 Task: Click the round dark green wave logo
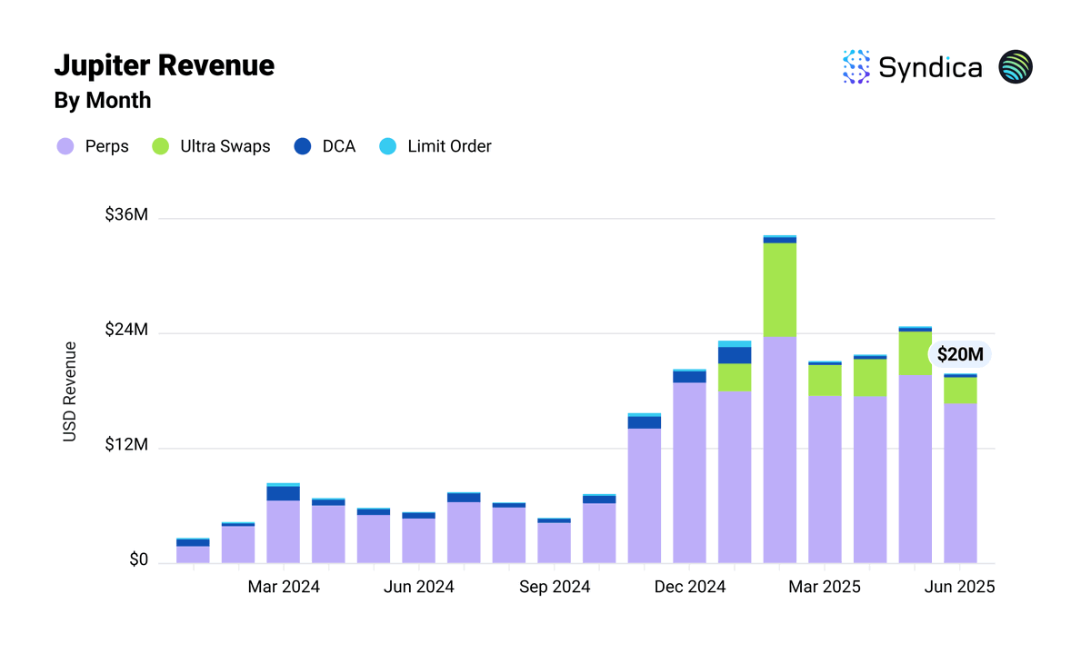point(1016,67)
